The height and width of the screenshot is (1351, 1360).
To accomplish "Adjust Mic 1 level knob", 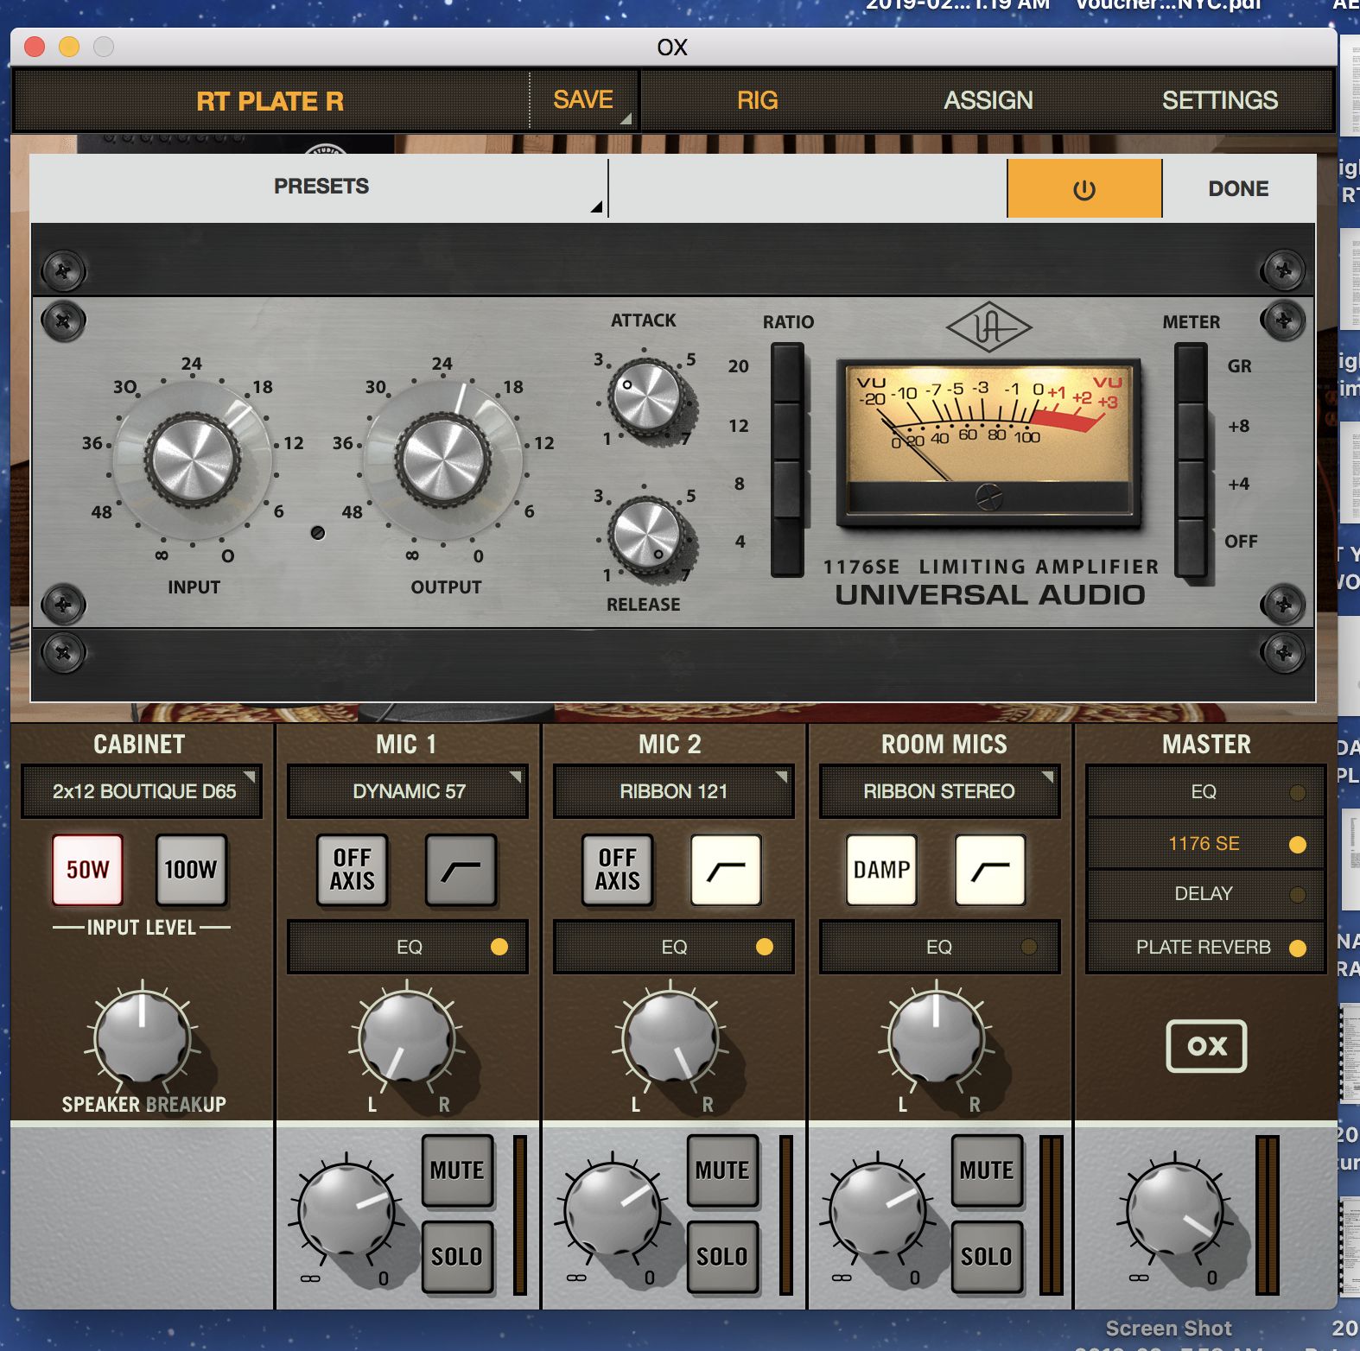I will 347,1209.
